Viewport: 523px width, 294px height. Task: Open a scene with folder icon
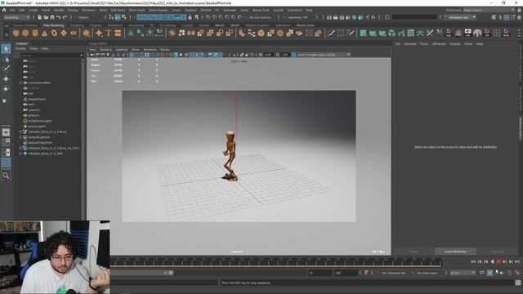46,17
